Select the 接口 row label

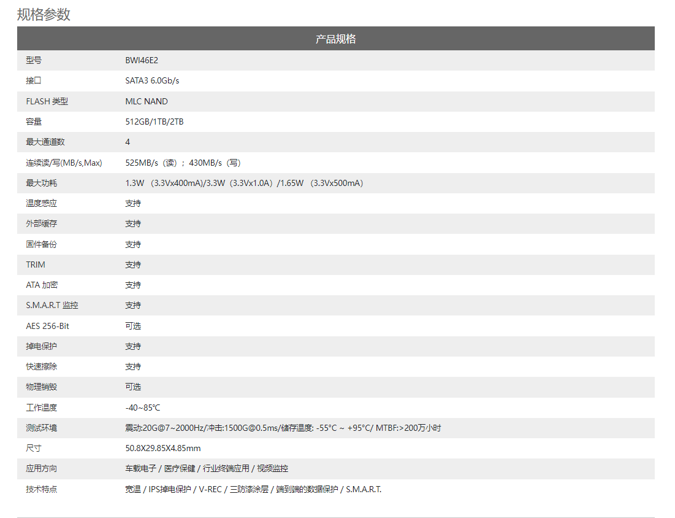(34, 80)
